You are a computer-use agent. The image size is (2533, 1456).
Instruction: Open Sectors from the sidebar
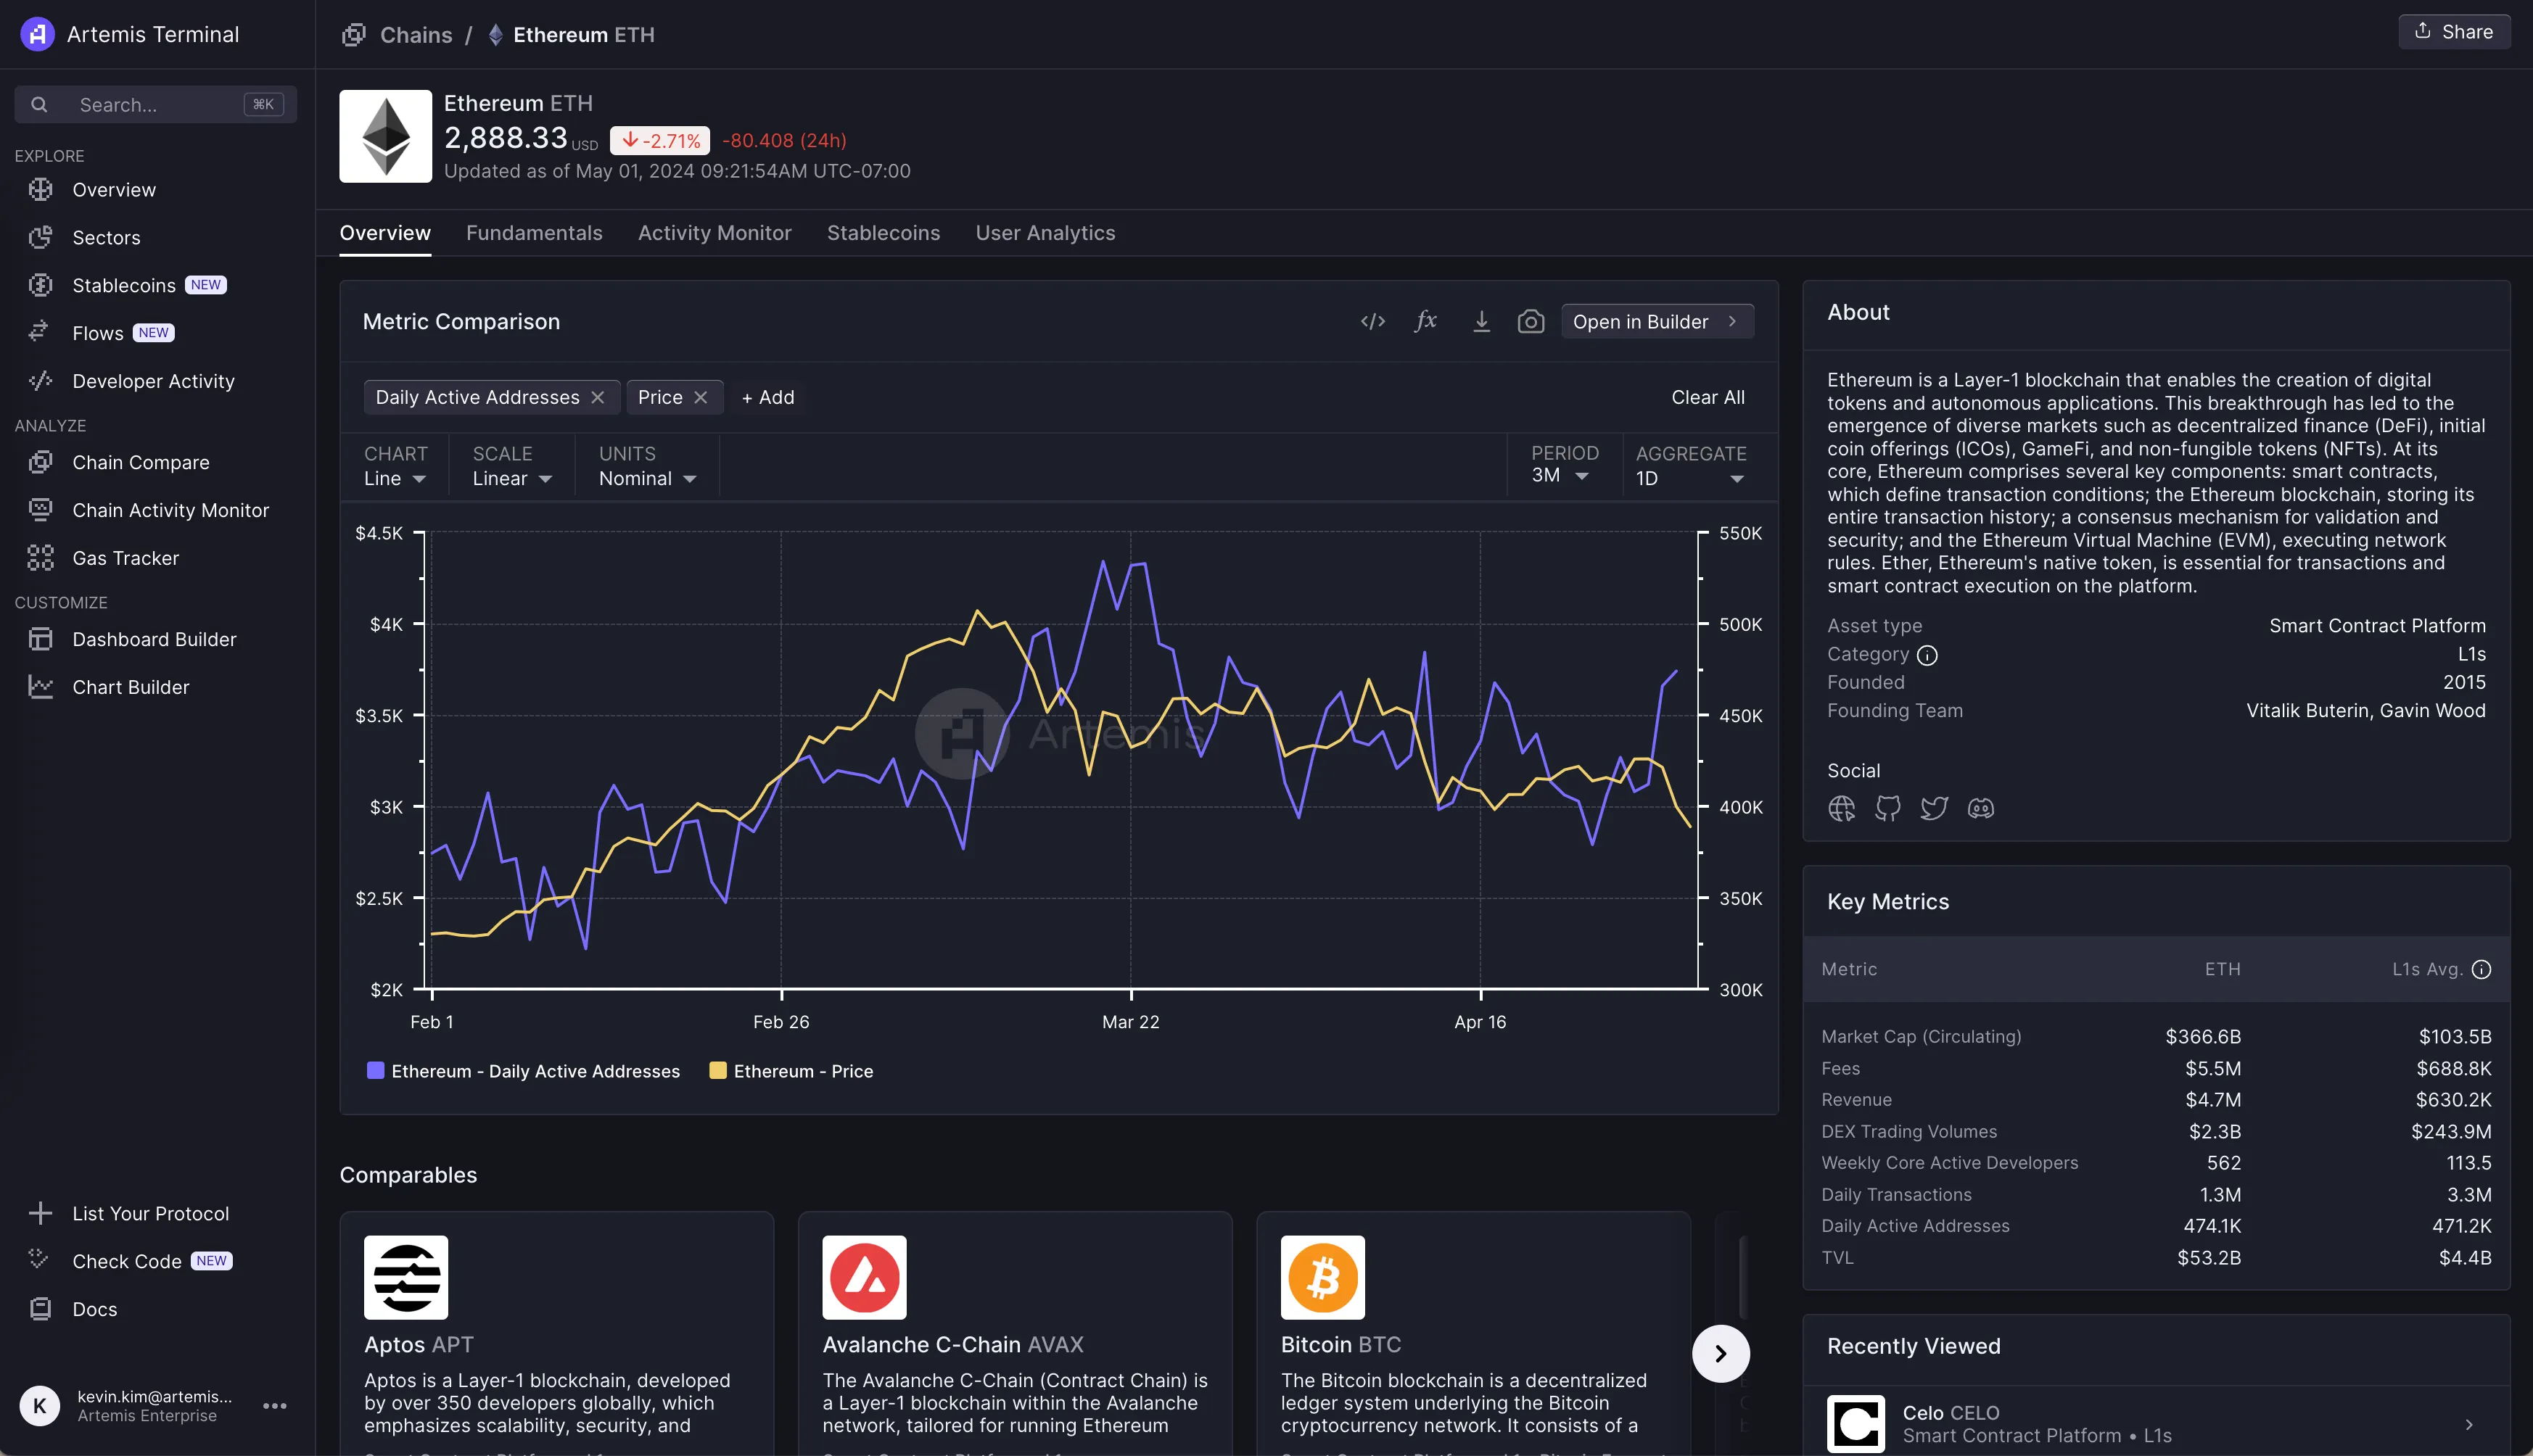tap(106, 237)
